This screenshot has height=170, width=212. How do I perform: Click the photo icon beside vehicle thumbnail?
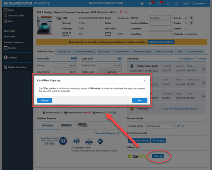[59, 18]
